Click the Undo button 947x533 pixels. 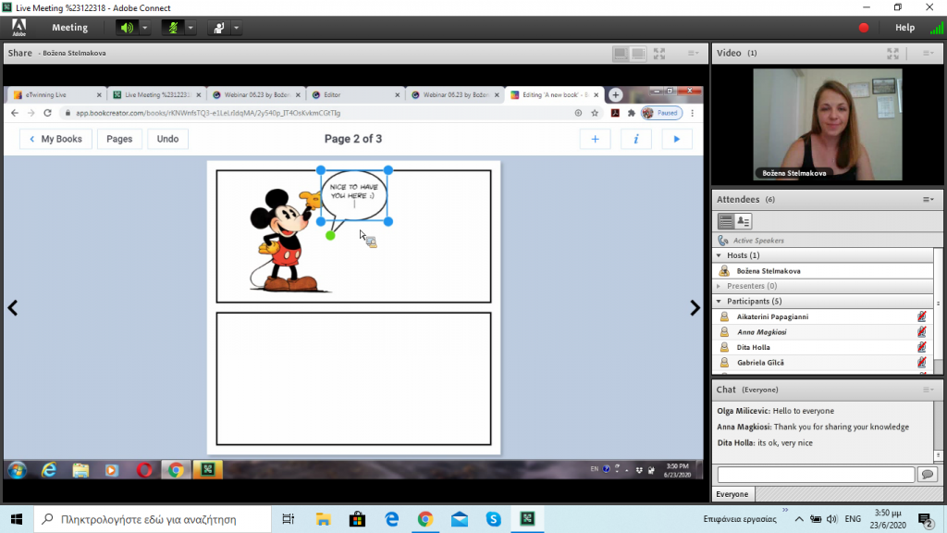pyautogui.click(x=167, y=139)
